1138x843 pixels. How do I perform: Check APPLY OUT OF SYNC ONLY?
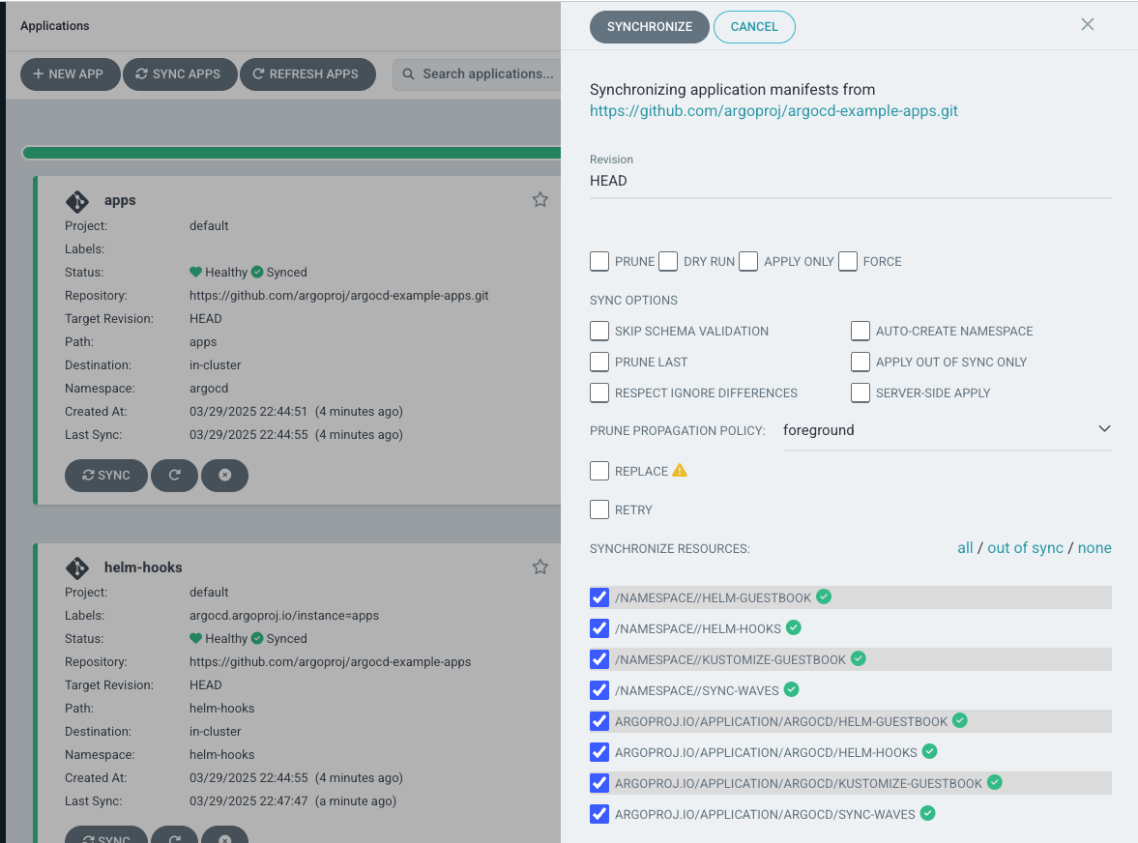(x=861, y=362)
